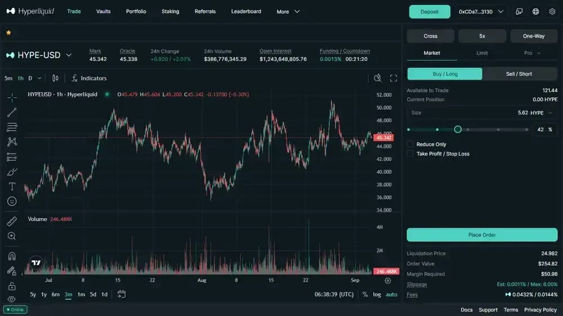Open the forecasting and measurement tools
Image resolution: width=563 pixels, height=316 pixels.
pyautogui.click(x=12, y=157)
